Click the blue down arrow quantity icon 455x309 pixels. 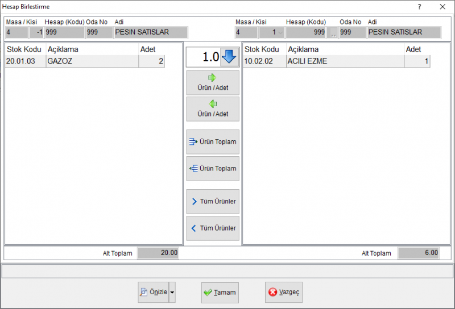tap(229, 57)
